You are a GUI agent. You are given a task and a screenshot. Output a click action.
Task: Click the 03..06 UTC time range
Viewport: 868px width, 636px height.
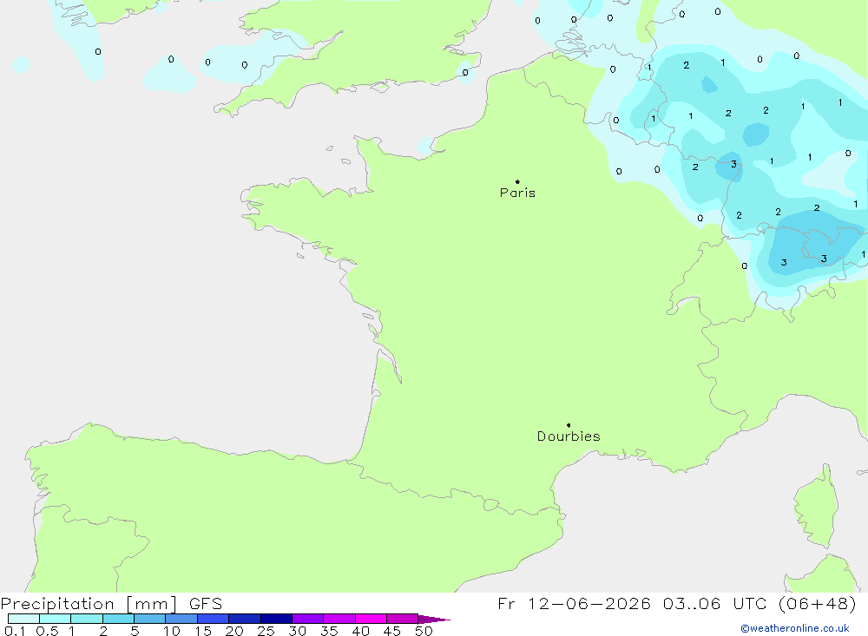[x=715, y=603]
